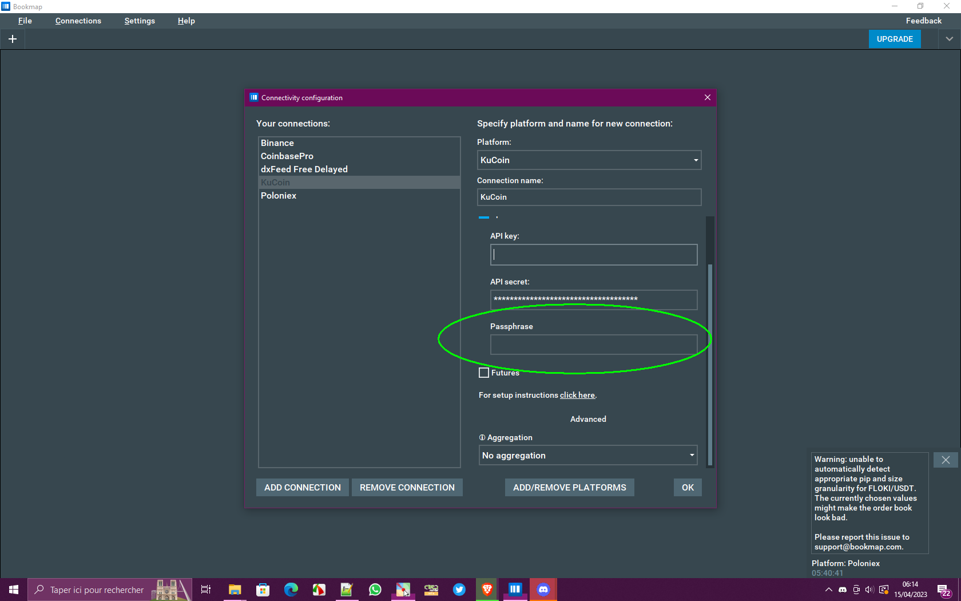Click the REMOVE CONNECTION button
This screenshot has width=961, height=601.
407,488
